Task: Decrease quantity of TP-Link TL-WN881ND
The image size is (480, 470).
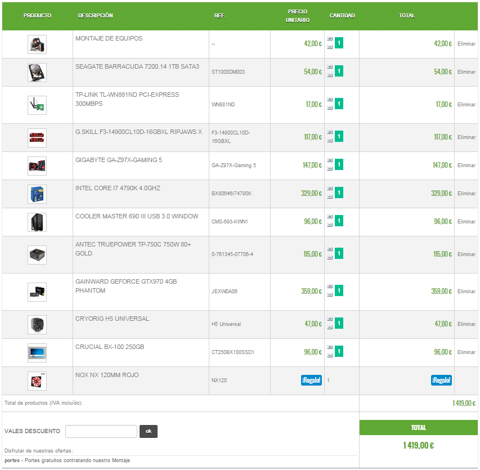Action: tap(330, 108)
